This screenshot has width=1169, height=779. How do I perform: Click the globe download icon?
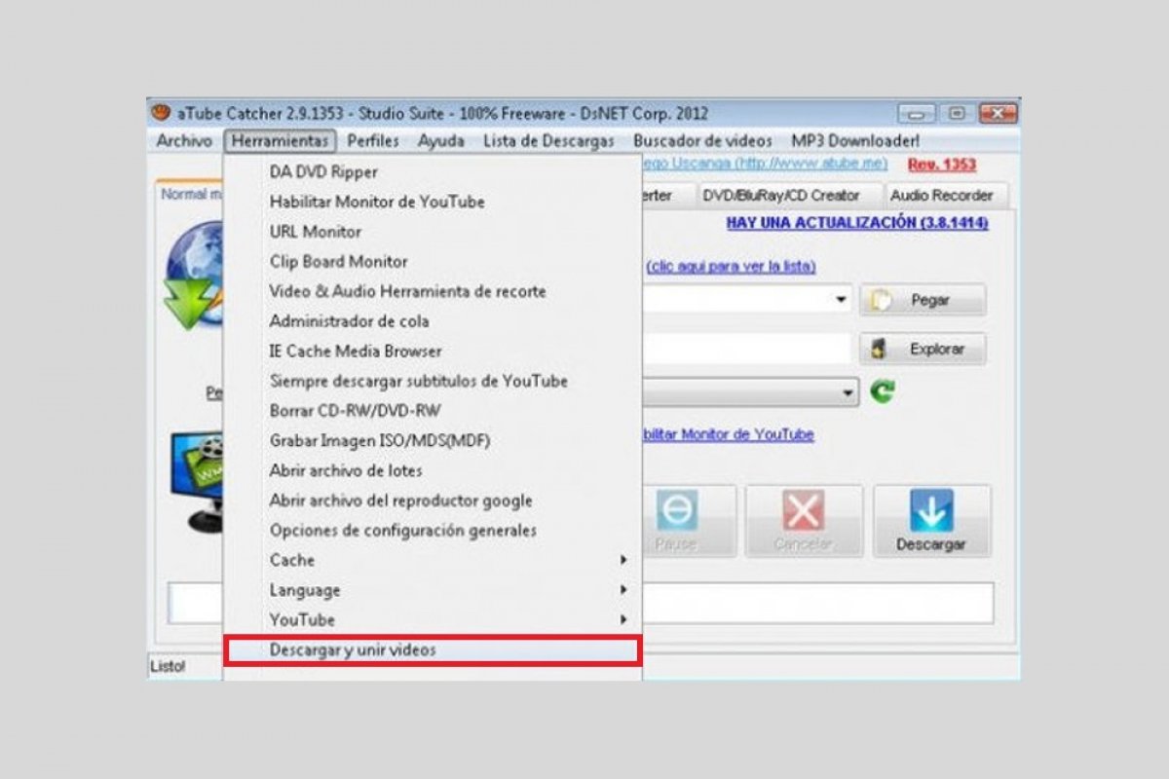tap(194, 278)
